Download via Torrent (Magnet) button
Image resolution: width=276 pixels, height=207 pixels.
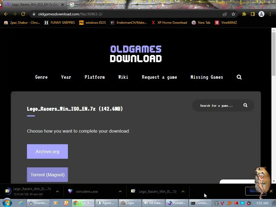47,175
